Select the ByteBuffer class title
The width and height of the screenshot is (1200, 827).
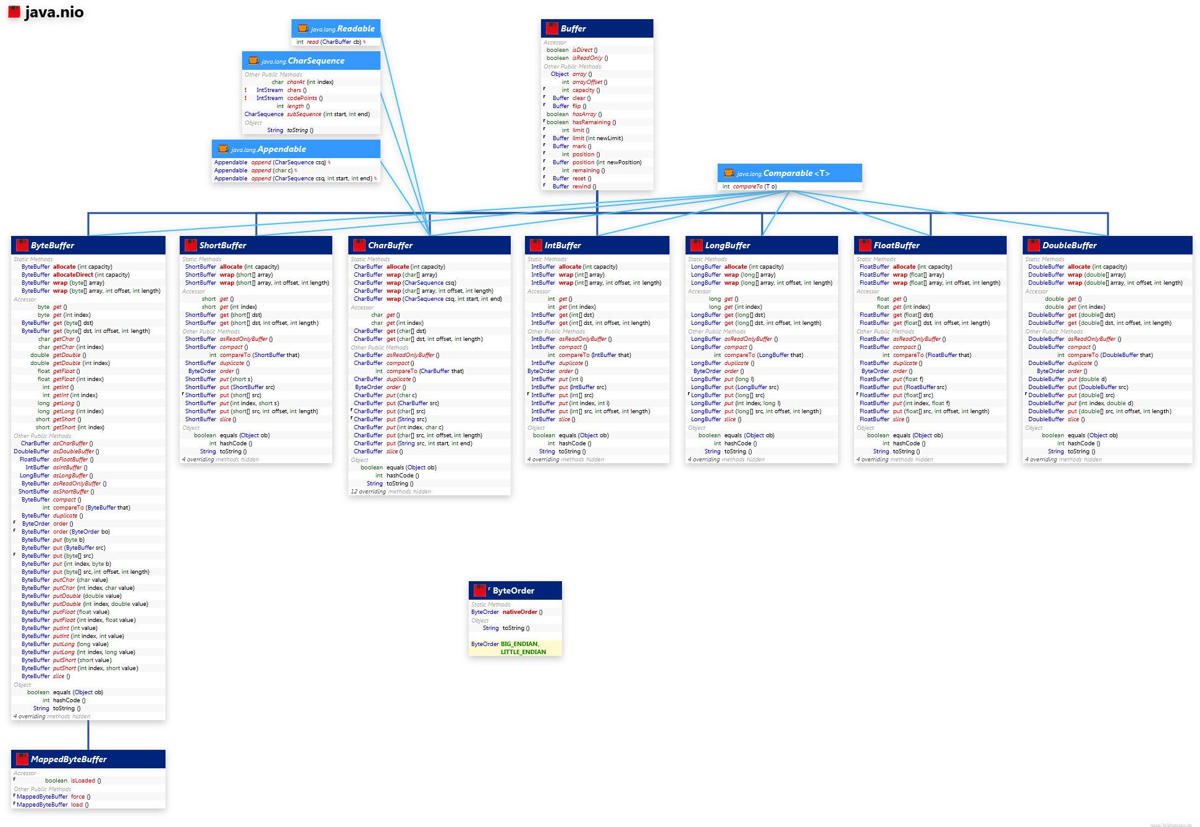(52, 245)
